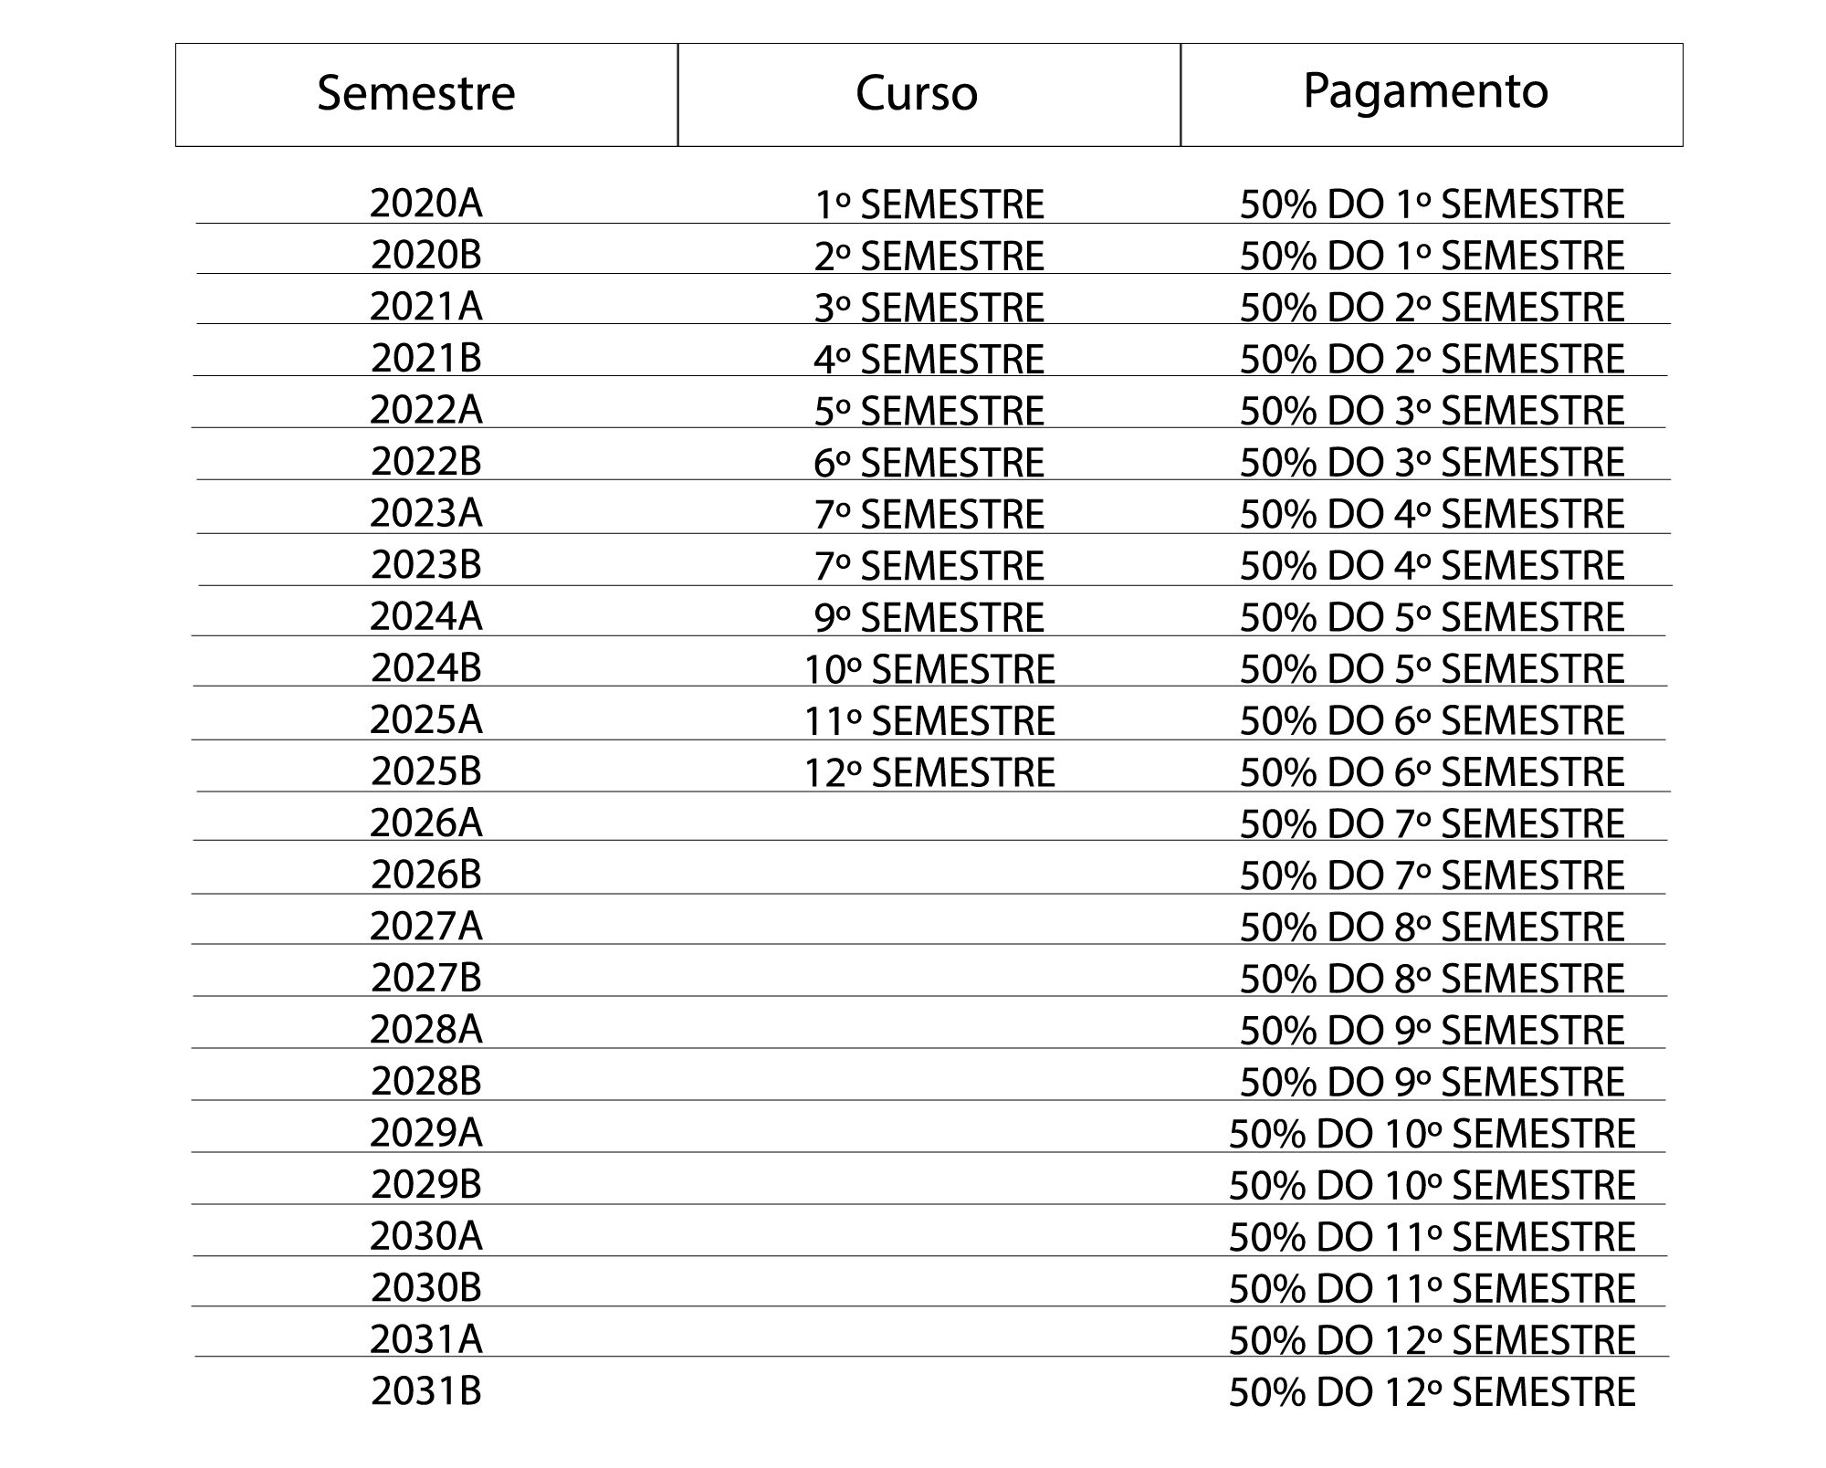1826x1468 pixels.
Task: Click the Pagamento column header
Action: pyautogui.click(x=1425, y=91)
